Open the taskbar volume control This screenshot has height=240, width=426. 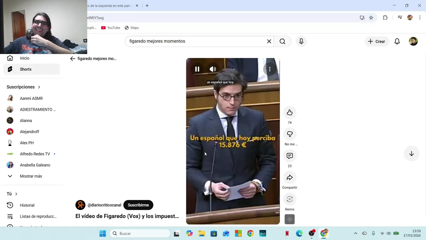click(x=388, y=233)
